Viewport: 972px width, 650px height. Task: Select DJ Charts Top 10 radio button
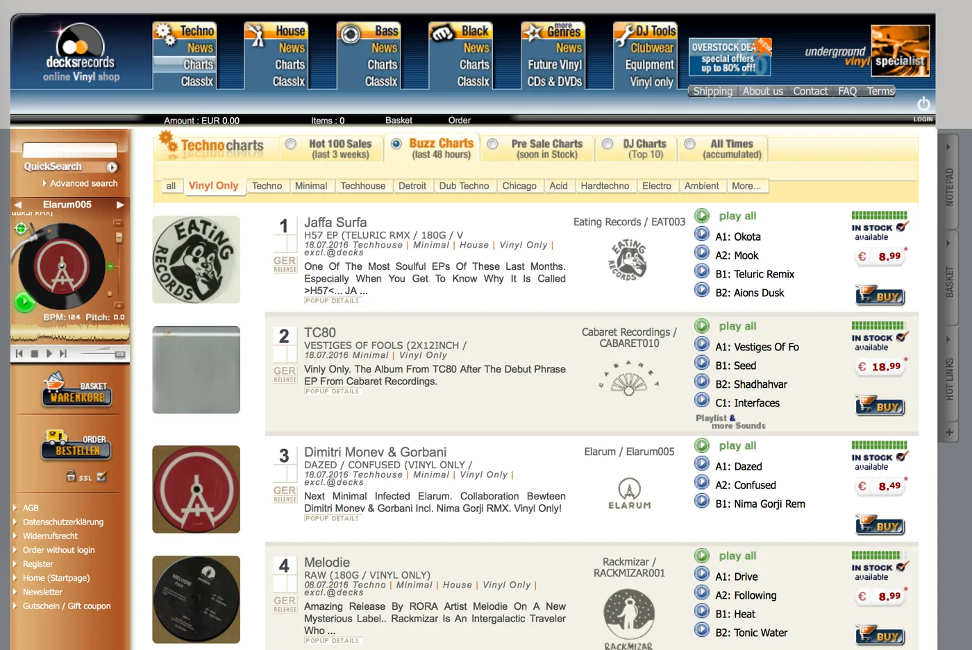pos(607,144)
